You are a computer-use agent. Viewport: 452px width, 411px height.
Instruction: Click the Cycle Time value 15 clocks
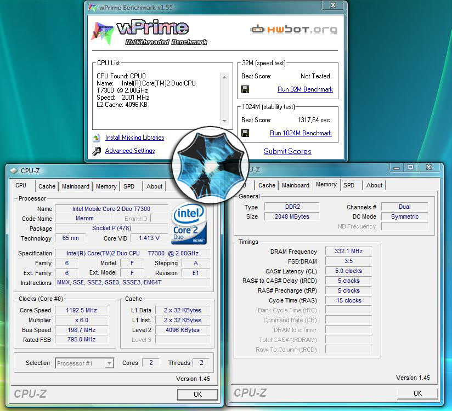pyautogui.click(x=348, y=300)
